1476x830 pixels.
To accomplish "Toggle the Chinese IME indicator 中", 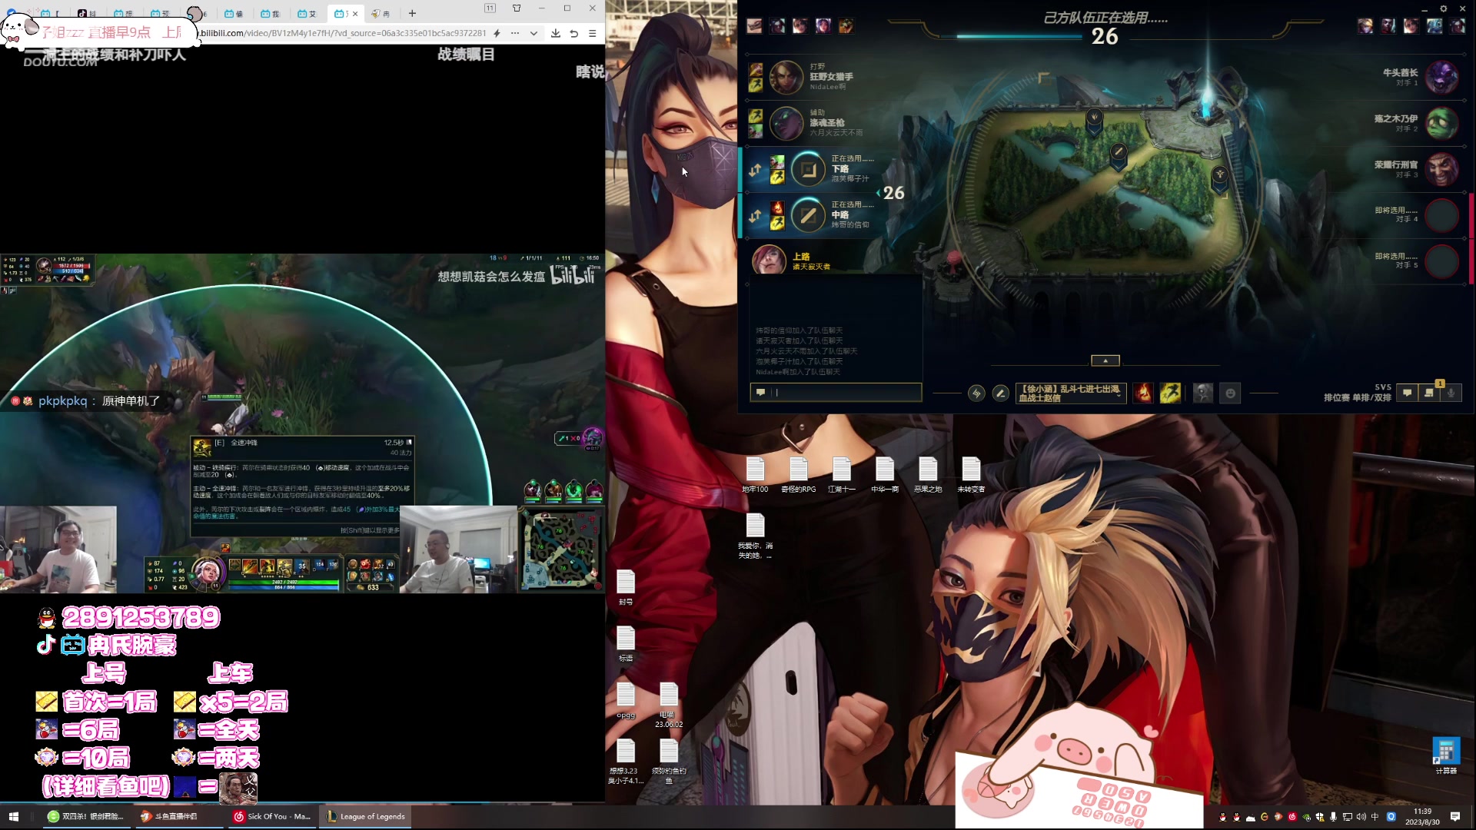I will point(1375,817).
